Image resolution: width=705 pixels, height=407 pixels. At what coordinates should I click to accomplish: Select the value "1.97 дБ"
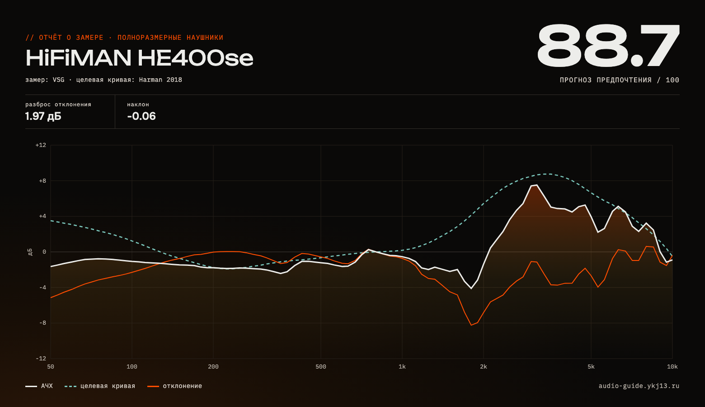tap(43, 116)
